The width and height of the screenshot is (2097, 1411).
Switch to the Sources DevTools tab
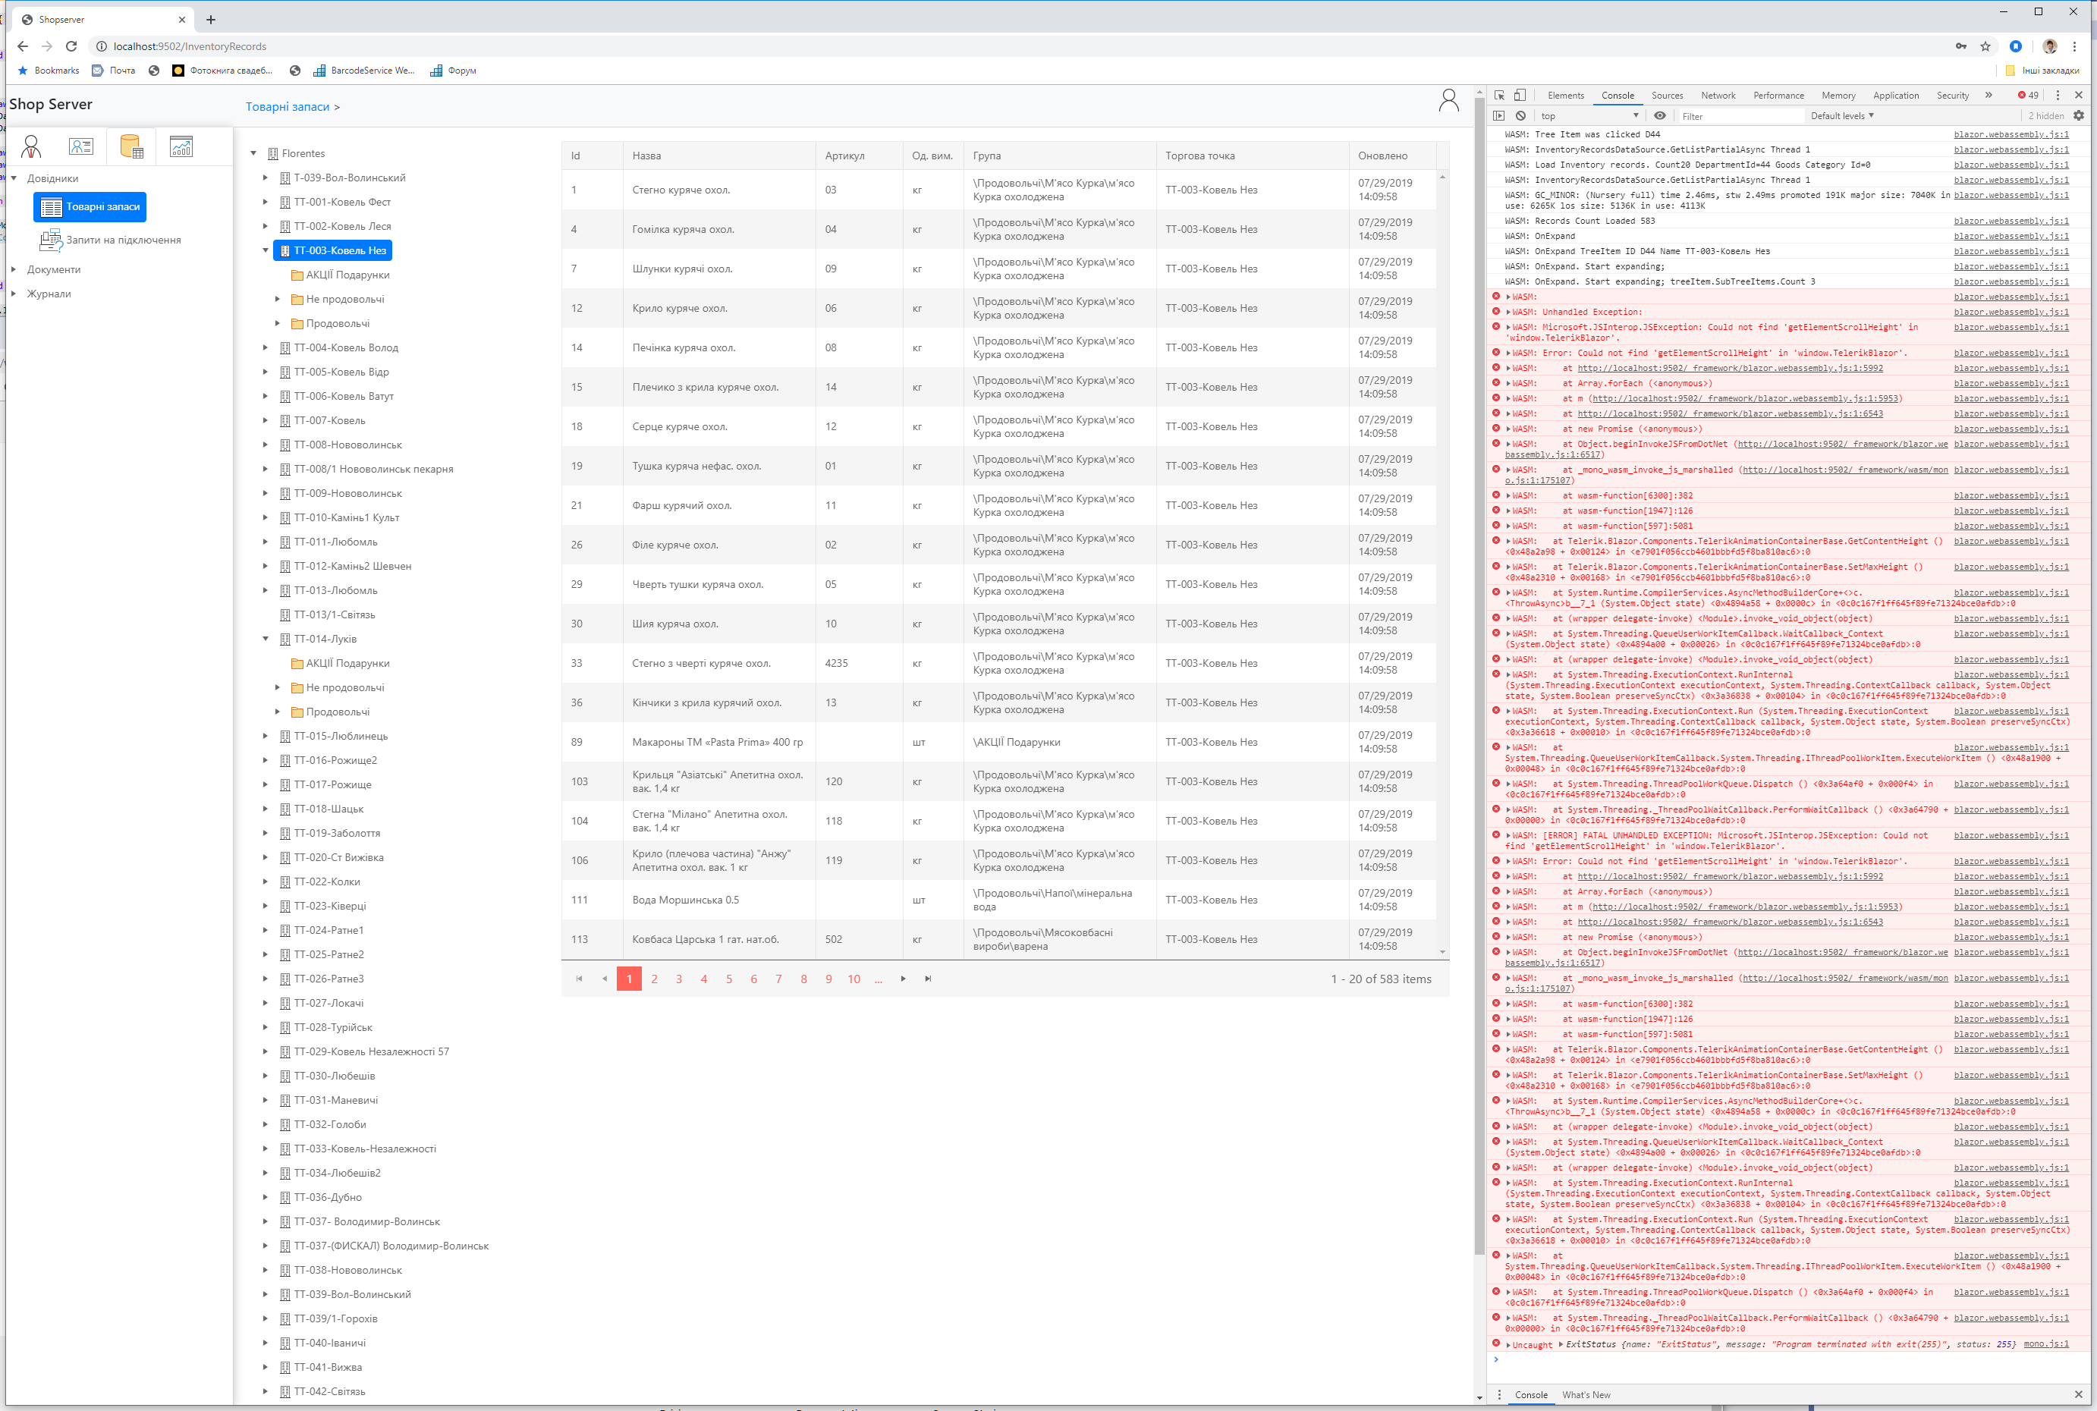coord(1667,96)
